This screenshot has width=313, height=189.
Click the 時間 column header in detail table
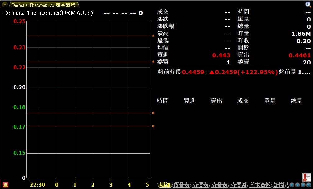pyautogui.click(x=163, y=101)
